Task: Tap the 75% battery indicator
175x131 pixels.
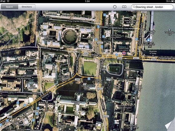Action: click(170, 1)
